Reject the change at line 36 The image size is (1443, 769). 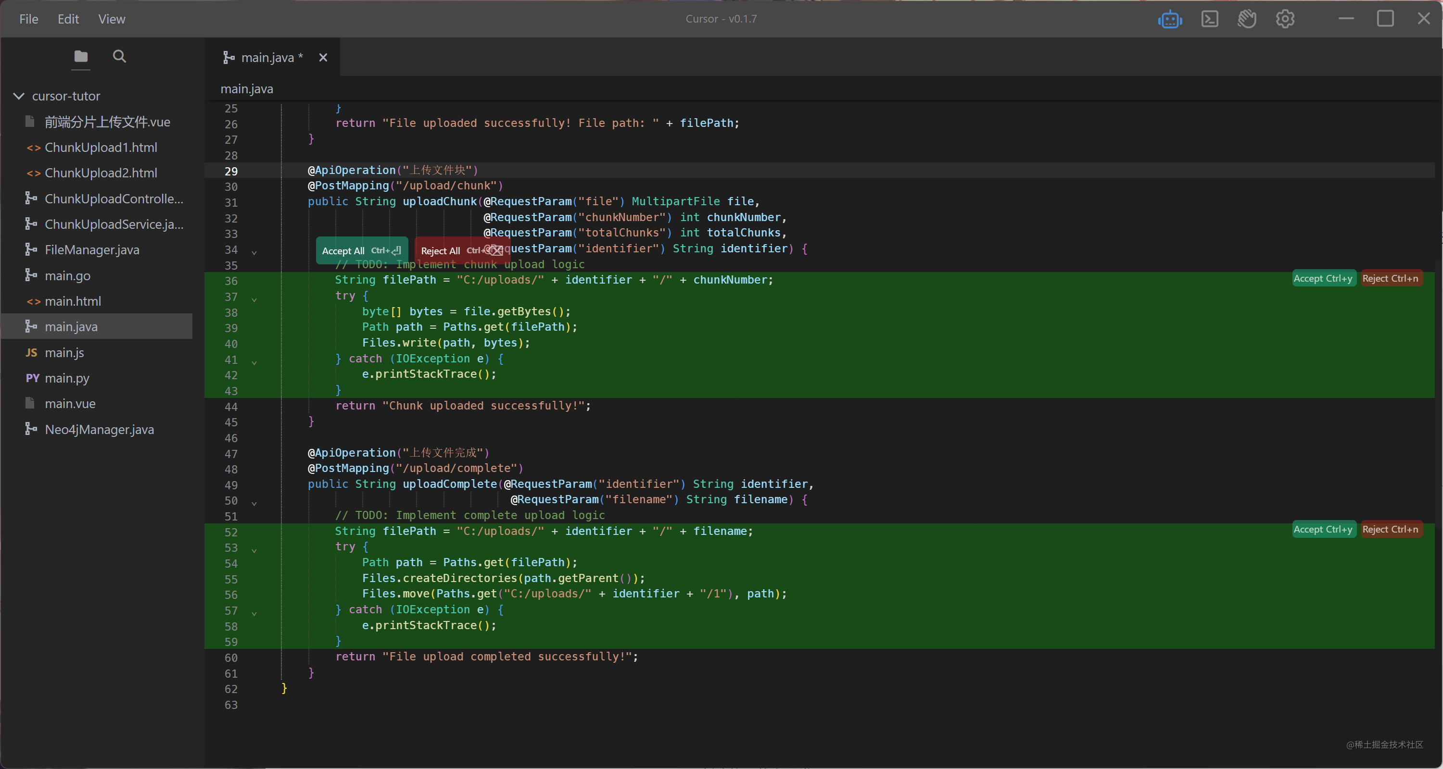1391,279
